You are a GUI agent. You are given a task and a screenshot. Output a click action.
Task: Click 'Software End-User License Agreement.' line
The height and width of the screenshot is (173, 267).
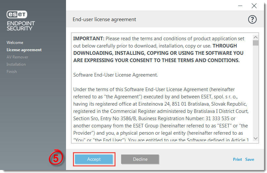[x=116, y=75]
